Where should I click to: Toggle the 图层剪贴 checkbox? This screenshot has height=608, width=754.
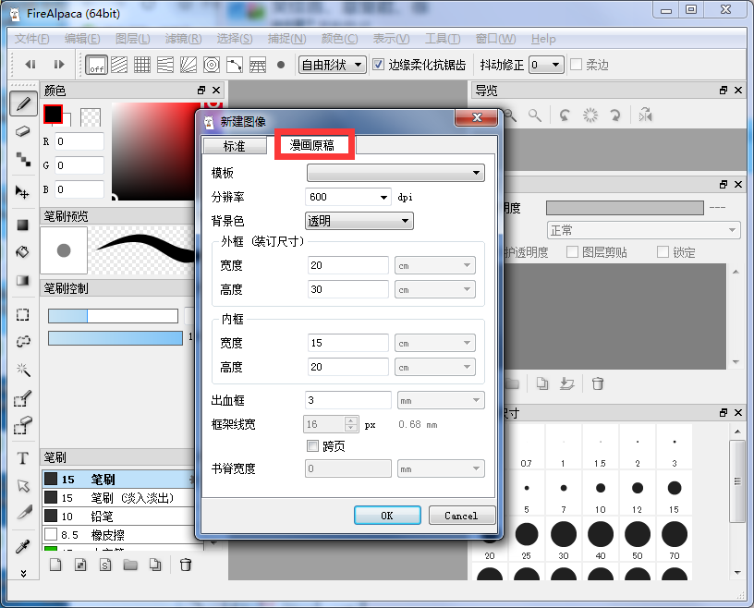pos(573,252)
